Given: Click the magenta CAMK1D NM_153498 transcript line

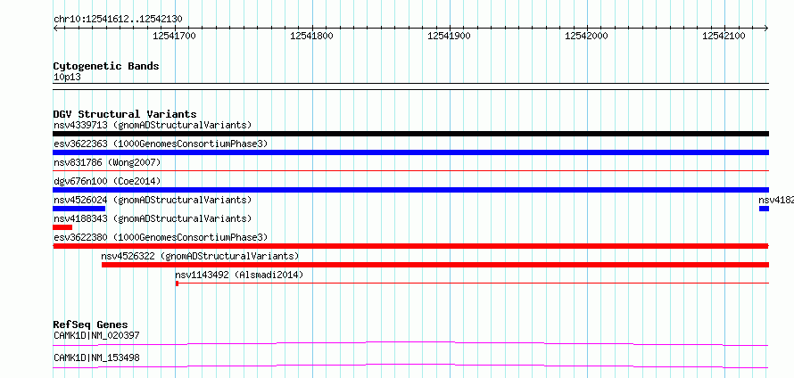Looking at the screenshot, I should coord(410,366).
